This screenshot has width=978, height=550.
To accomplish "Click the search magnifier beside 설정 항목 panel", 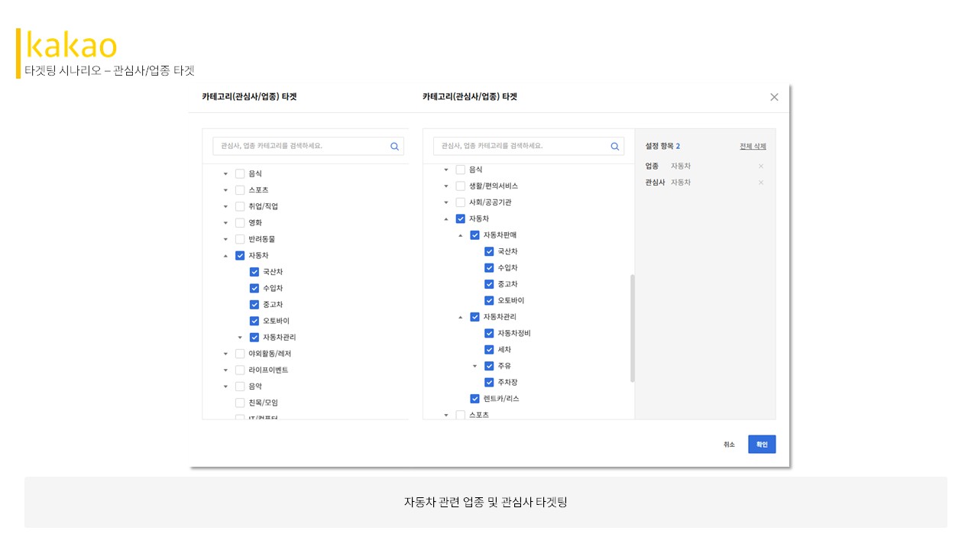I will pyautogui.click(x=614, y=147).
